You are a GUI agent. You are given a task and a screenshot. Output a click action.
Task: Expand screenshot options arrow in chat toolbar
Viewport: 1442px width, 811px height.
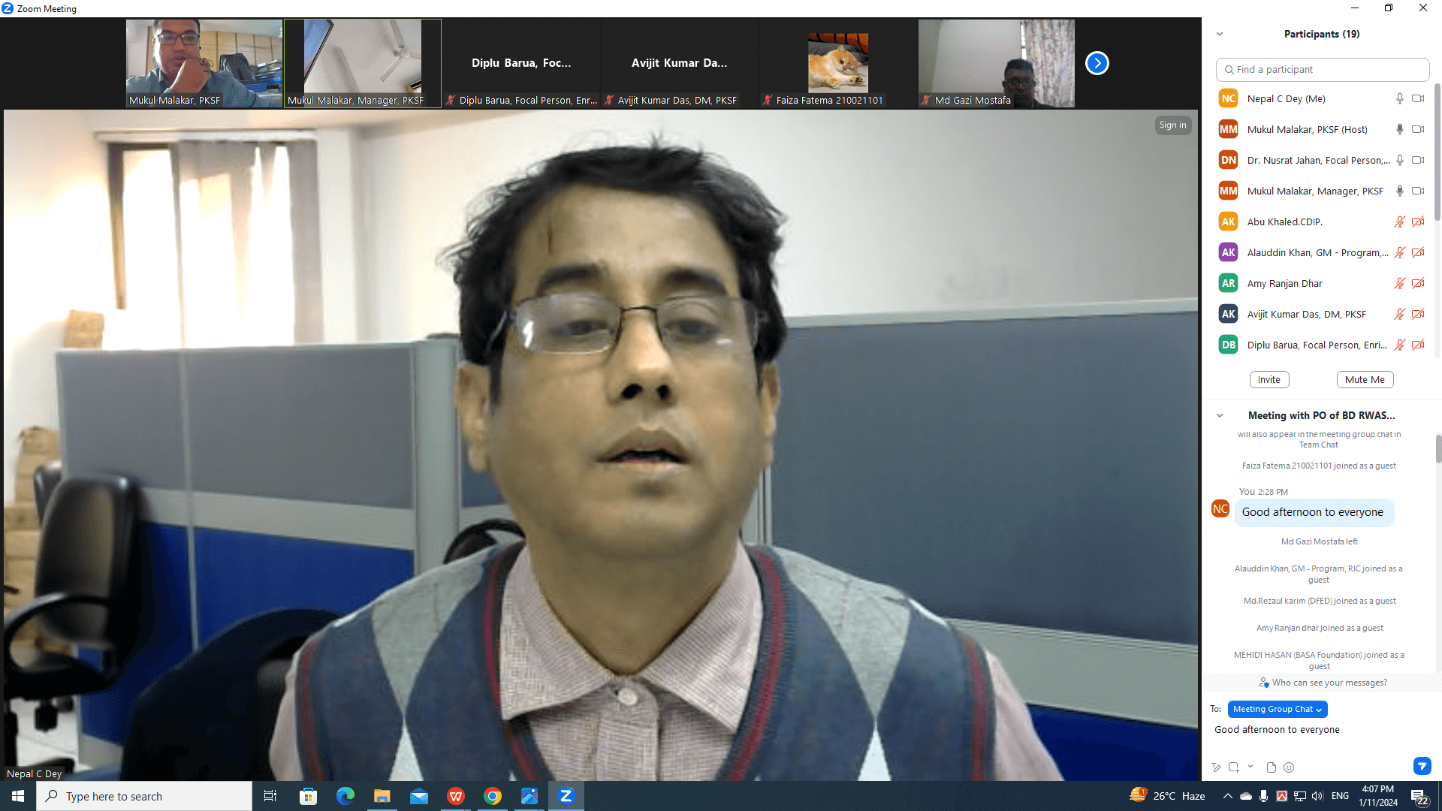coord(1250,767)
